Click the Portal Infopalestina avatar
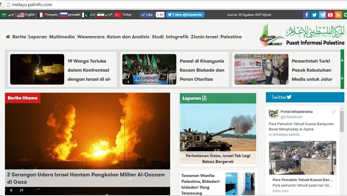 click(273, 114)
